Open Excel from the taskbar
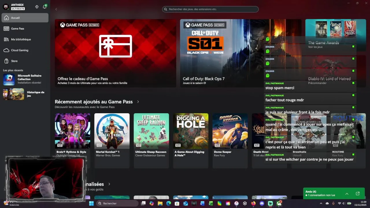The width and height of the screenshot is (370, 208). point(211,203)
